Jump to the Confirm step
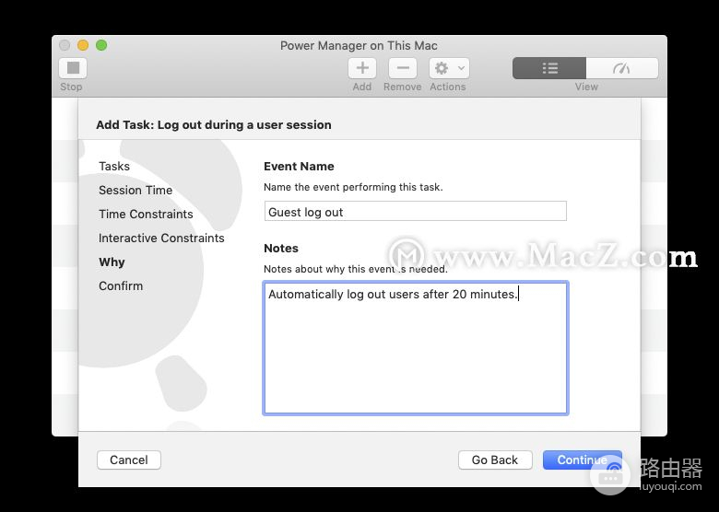Image resolution: width=719 pixels, height=512 pixels. pyautogui.click(x=121, y=286)
